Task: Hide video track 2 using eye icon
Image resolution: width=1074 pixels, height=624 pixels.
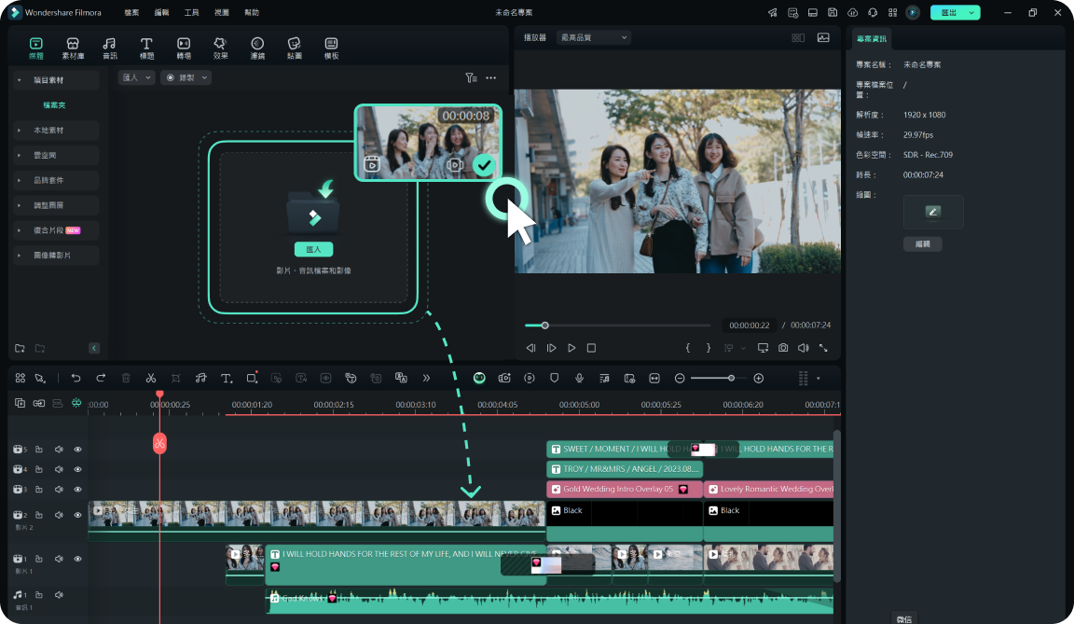Action: click(77, 514)
